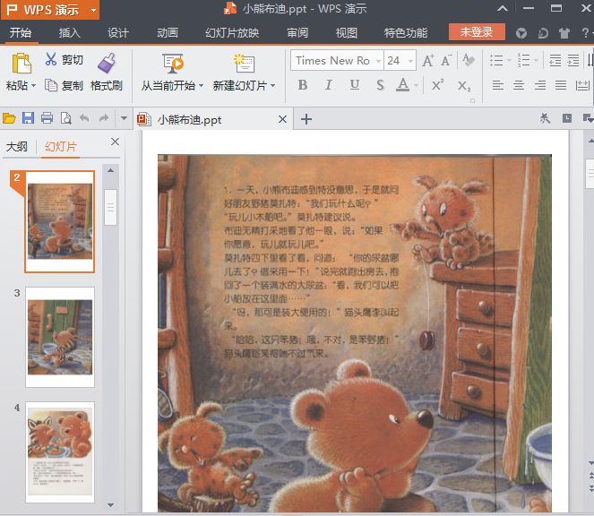Expand the Paste (粘贴) dropdown arrow
This screenshot has height=516, width=594.
coord(33,87)
